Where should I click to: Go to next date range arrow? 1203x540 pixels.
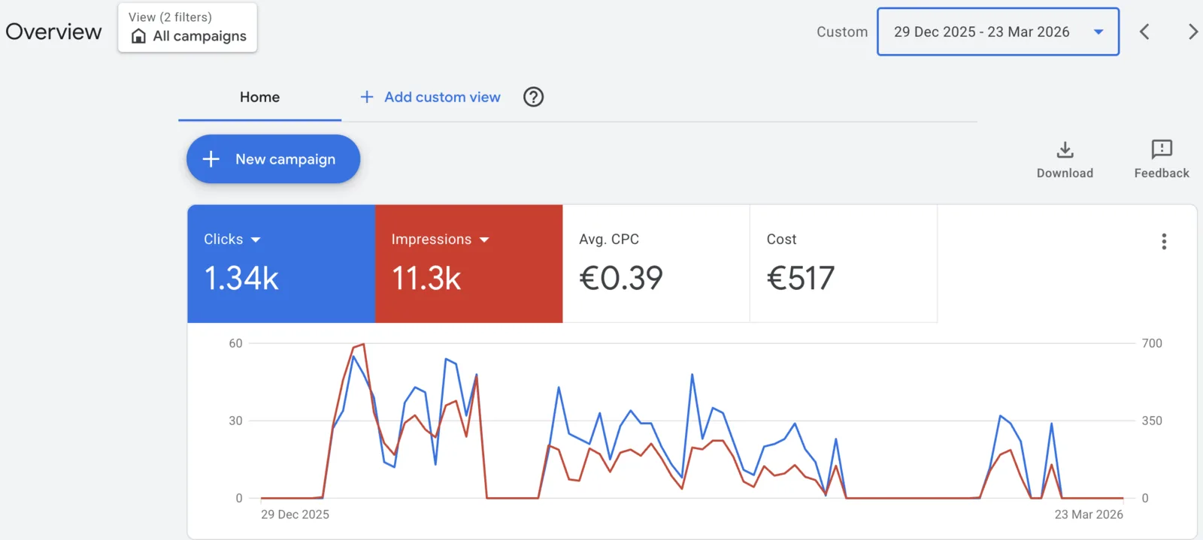pos(1192,32)
